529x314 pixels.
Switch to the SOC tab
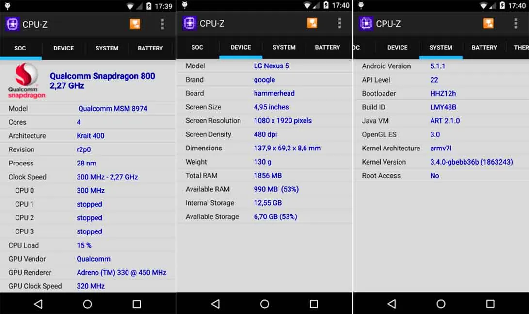(20, 48)
